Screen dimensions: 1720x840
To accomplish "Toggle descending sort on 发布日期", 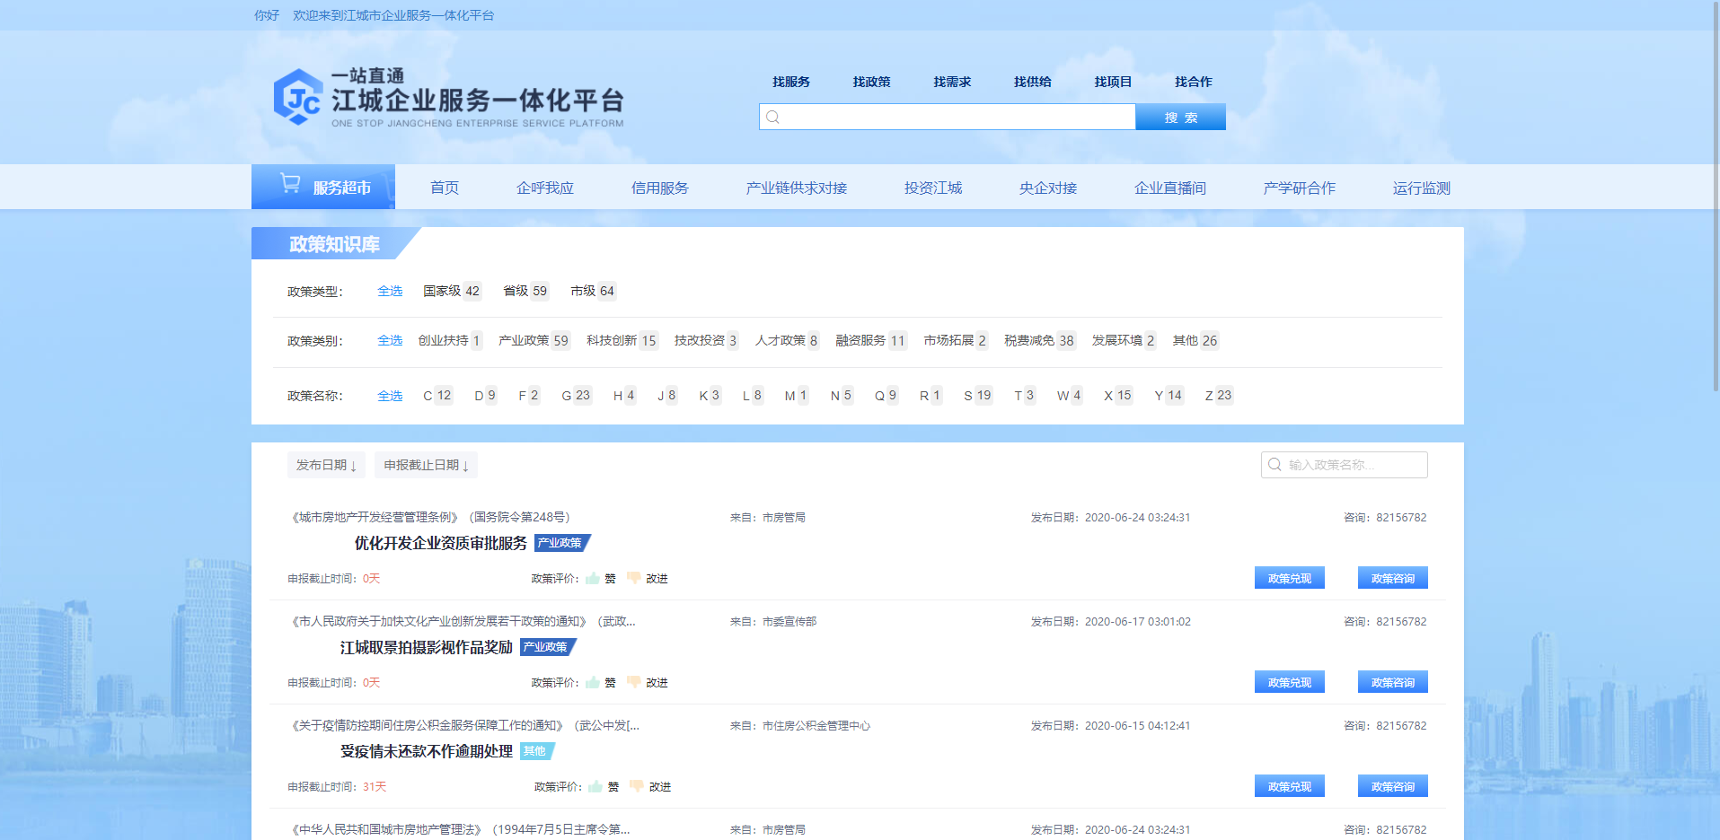I will point(326,465).
